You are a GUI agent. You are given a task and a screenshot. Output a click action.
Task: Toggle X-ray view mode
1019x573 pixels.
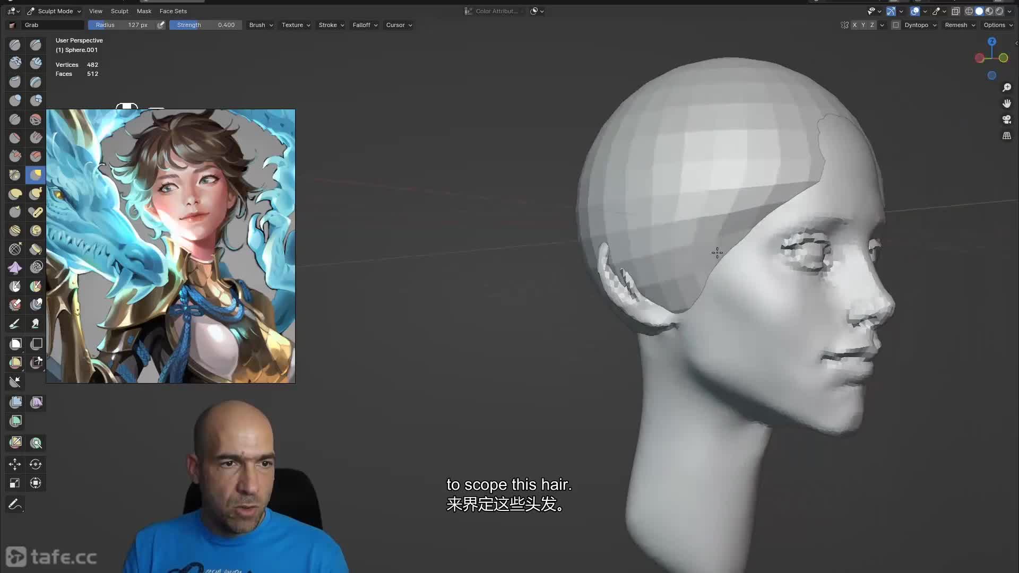pos(955,11)
